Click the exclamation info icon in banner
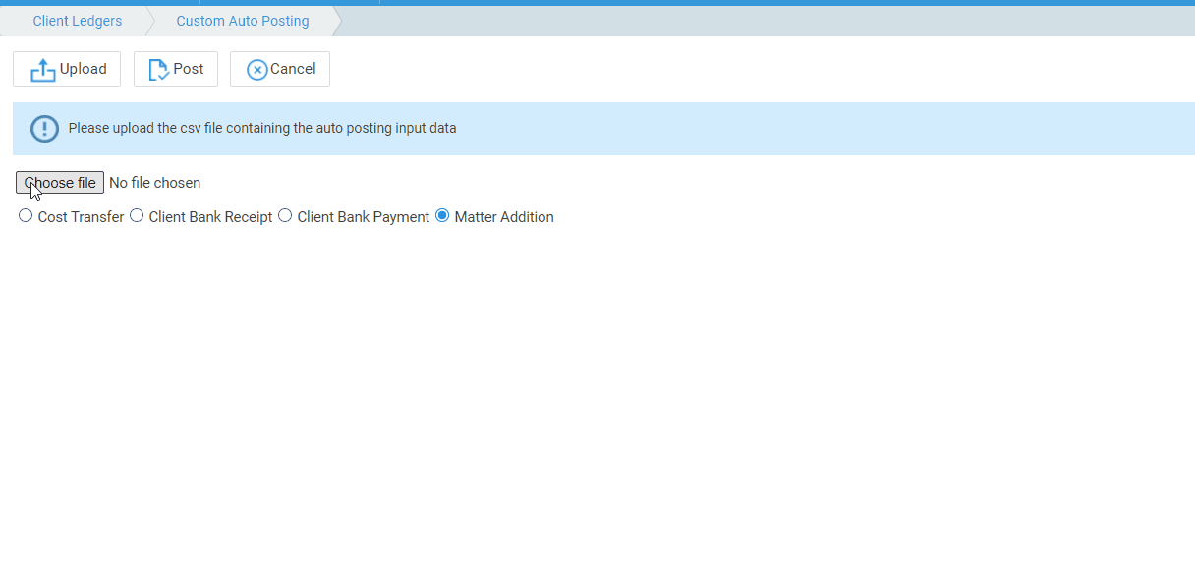Screen dimensions: 1195x579 point(45,129)
